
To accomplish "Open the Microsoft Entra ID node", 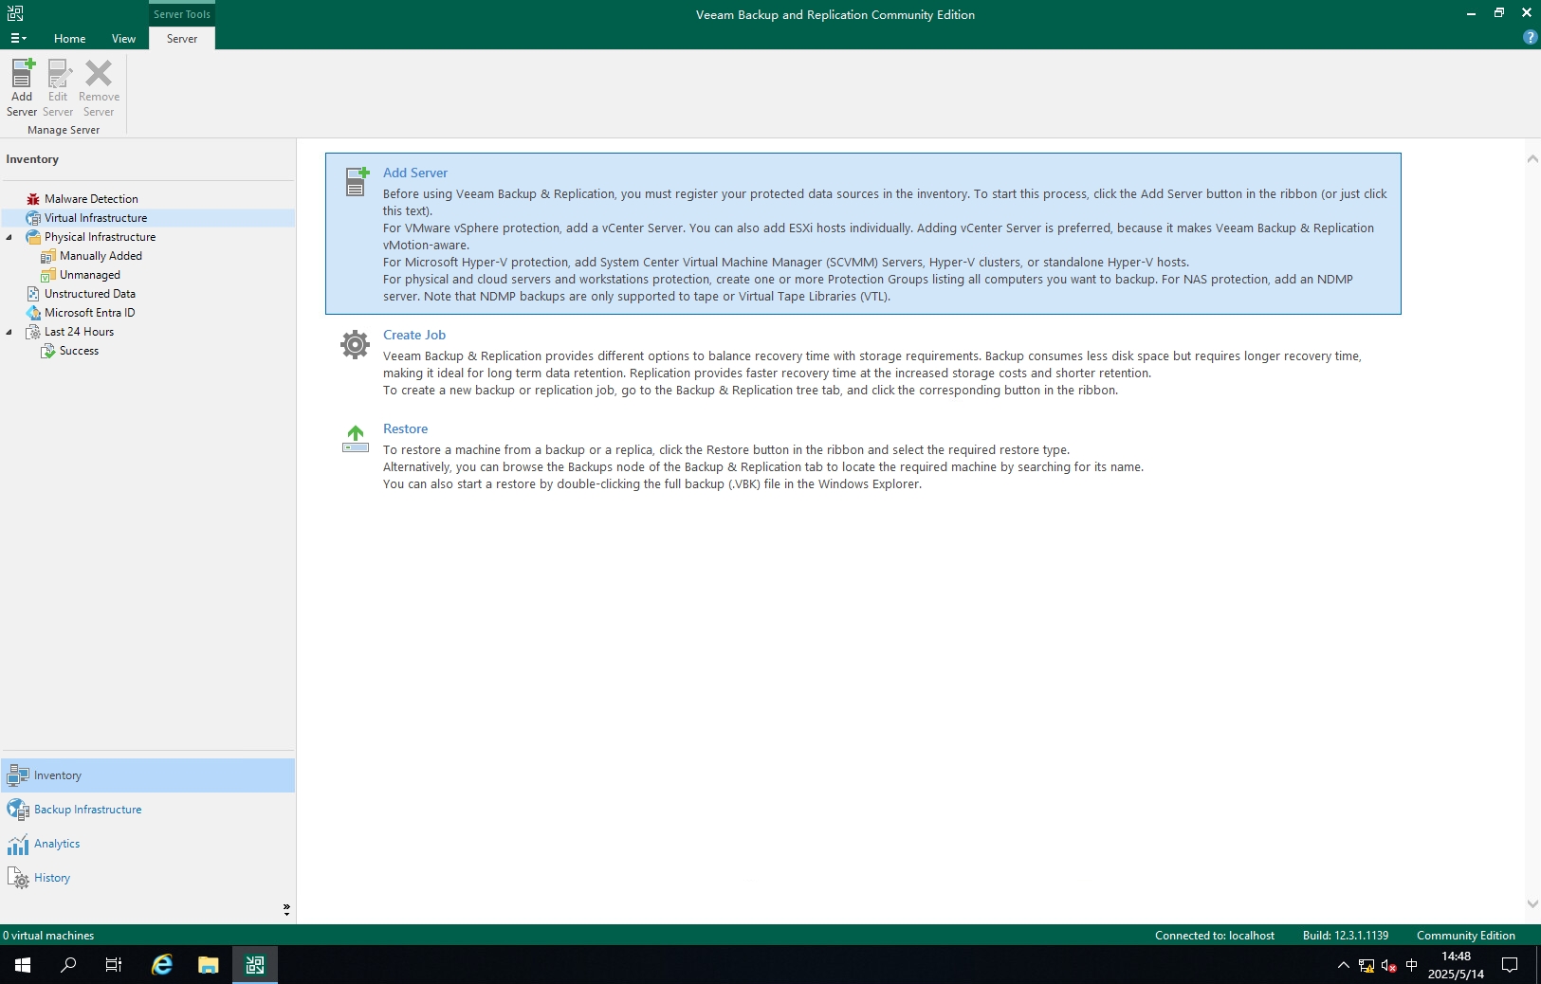I will coord(89,313).
